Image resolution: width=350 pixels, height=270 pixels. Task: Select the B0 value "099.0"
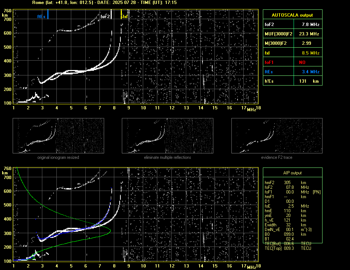289,234
